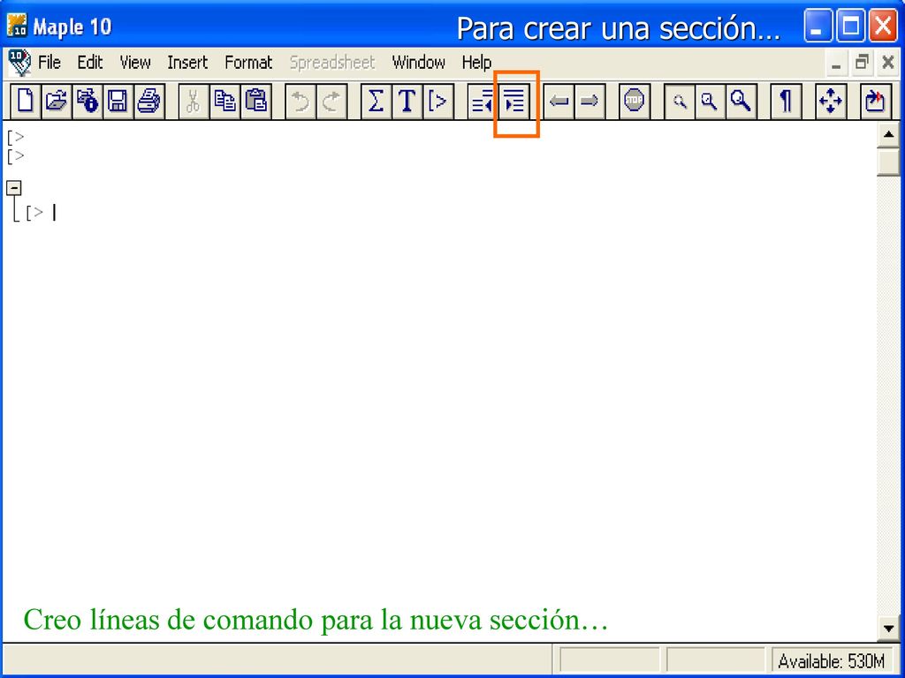Insert execution group with [> icon
The image size is (905, 678).
(438, 102)
